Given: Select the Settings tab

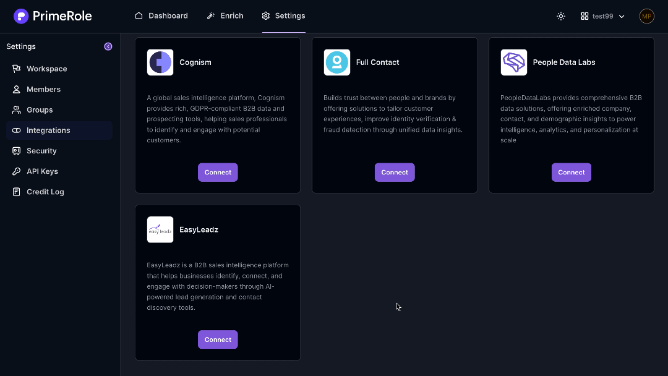Looking at the screenshot, I should [x=284, y=15].
